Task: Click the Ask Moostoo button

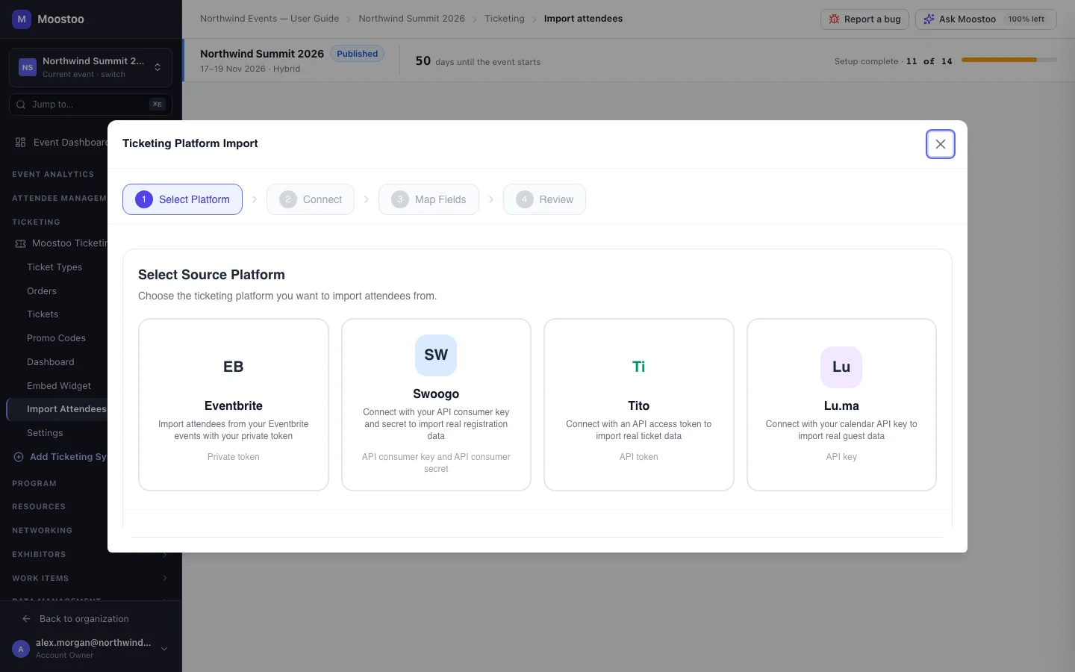Action: click(985, 19)
